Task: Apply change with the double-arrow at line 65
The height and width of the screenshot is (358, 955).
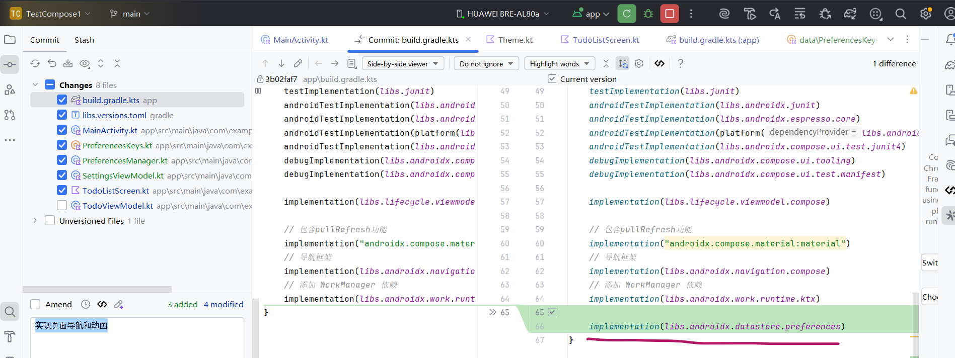Action: [x=493, y=312]
